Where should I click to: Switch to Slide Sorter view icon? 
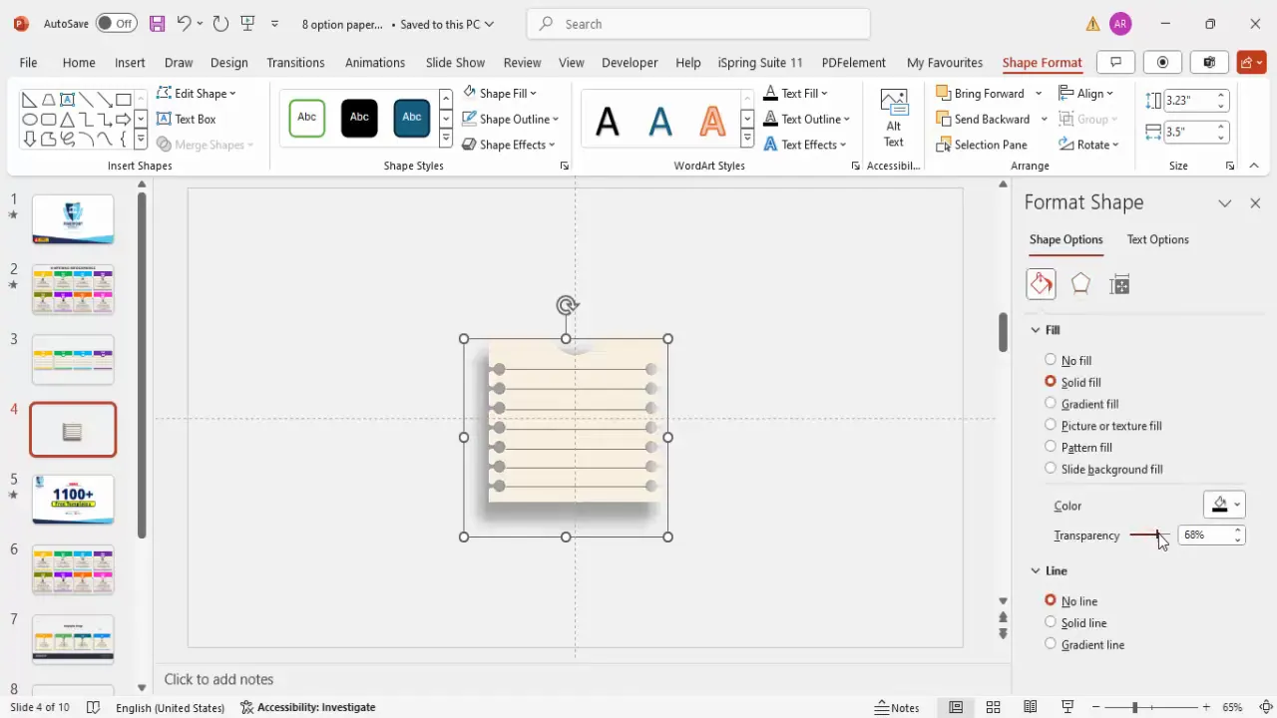coord(993,707)
